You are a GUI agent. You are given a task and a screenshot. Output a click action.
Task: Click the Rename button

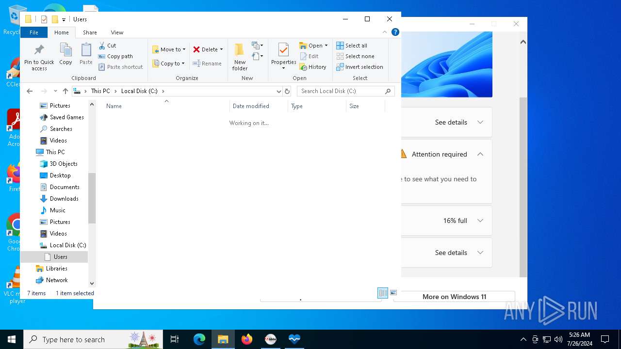[x=207, y=63]
